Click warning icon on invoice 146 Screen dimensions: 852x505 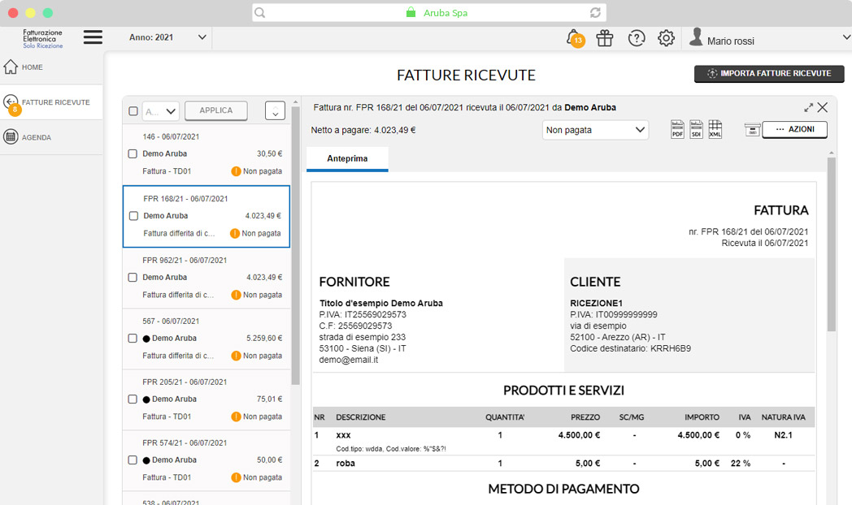tap(236, 171)
